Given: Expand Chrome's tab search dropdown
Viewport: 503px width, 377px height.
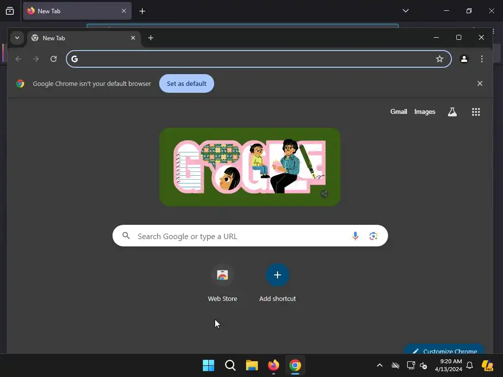Looking at the screenshot, I should (x=17, y=38).
